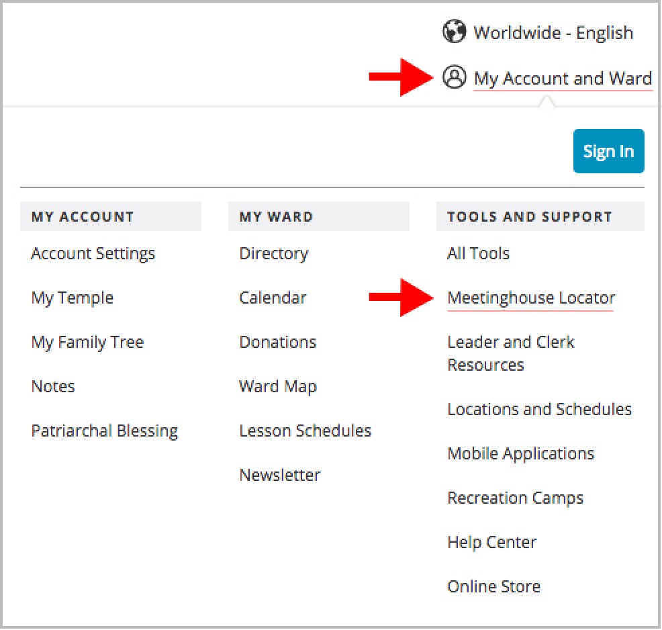Open the ward Calendar
This screenshot has width=662, height=630.
(x=273, y=298)
